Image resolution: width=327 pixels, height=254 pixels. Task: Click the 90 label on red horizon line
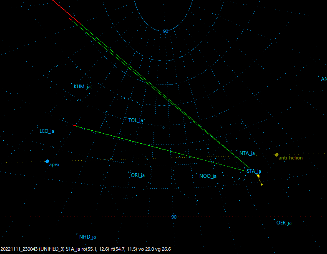tap(174, 217)
